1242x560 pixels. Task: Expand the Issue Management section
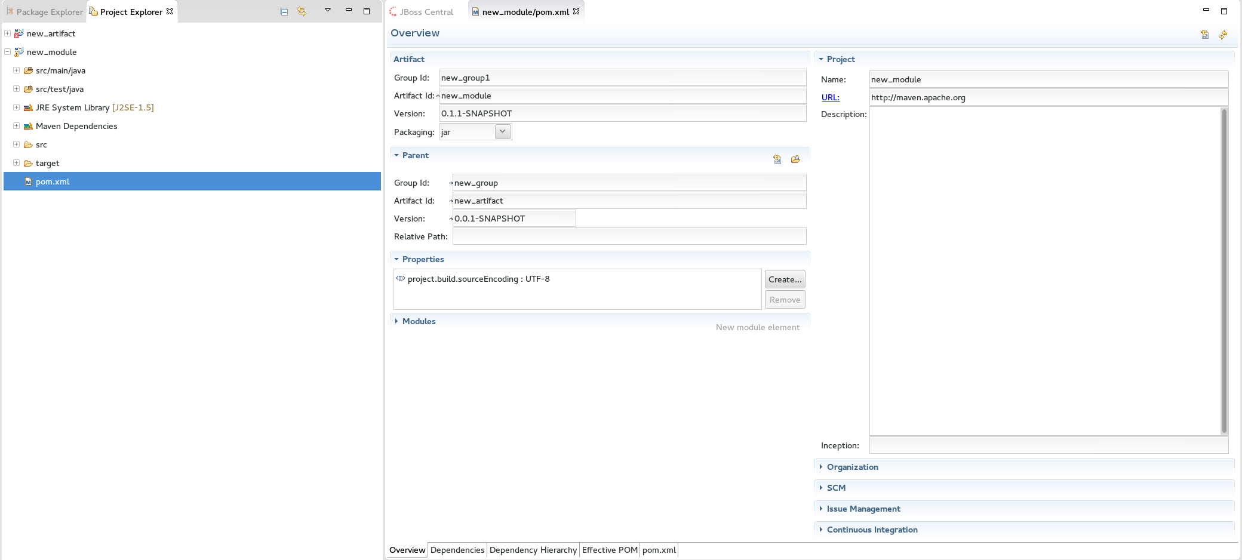pyautogui.click(x=821, y=509)
